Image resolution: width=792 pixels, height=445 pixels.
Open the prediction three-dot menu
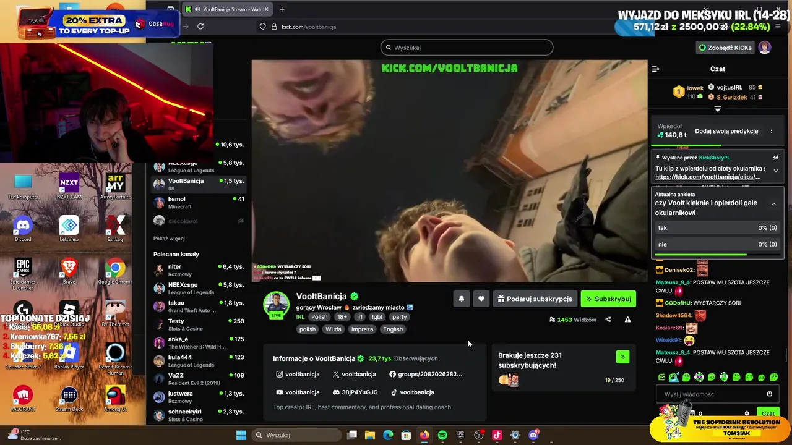771,131
